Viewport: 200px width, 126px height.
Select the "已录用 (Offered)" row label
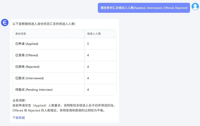point(27,55)
